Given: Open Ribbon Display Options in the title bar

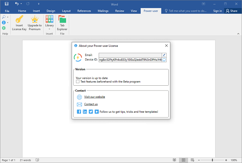Looking at the screenshot, I should pyautogui.click(x=203, y=4).
